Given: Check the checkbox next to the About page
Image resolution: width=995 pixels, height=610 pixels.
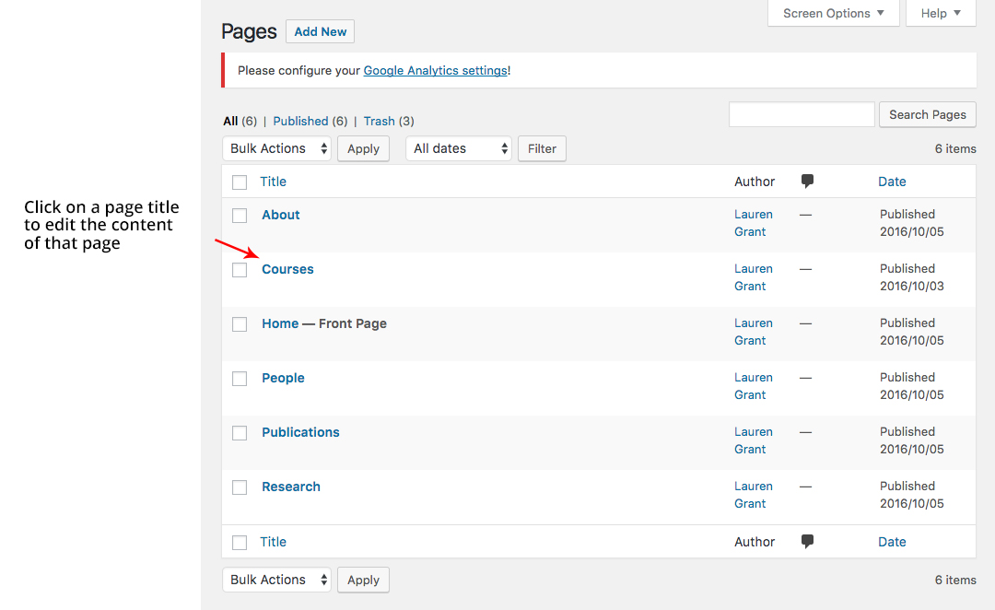Looking at the screenshot, I should [240, 215].
